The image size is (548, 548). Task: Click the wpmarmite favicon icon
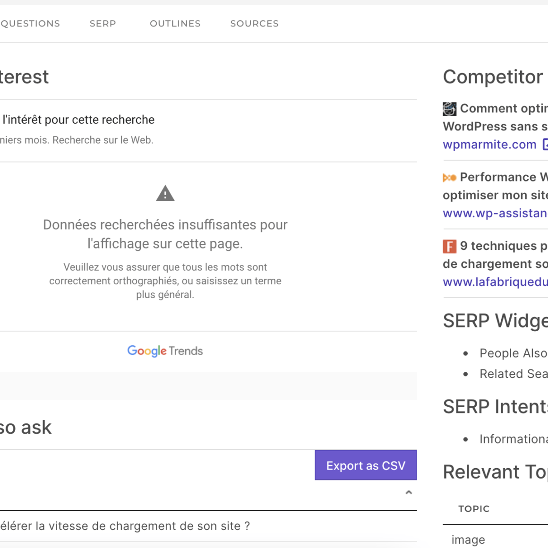pyautogui.click(x=449, y=109)
